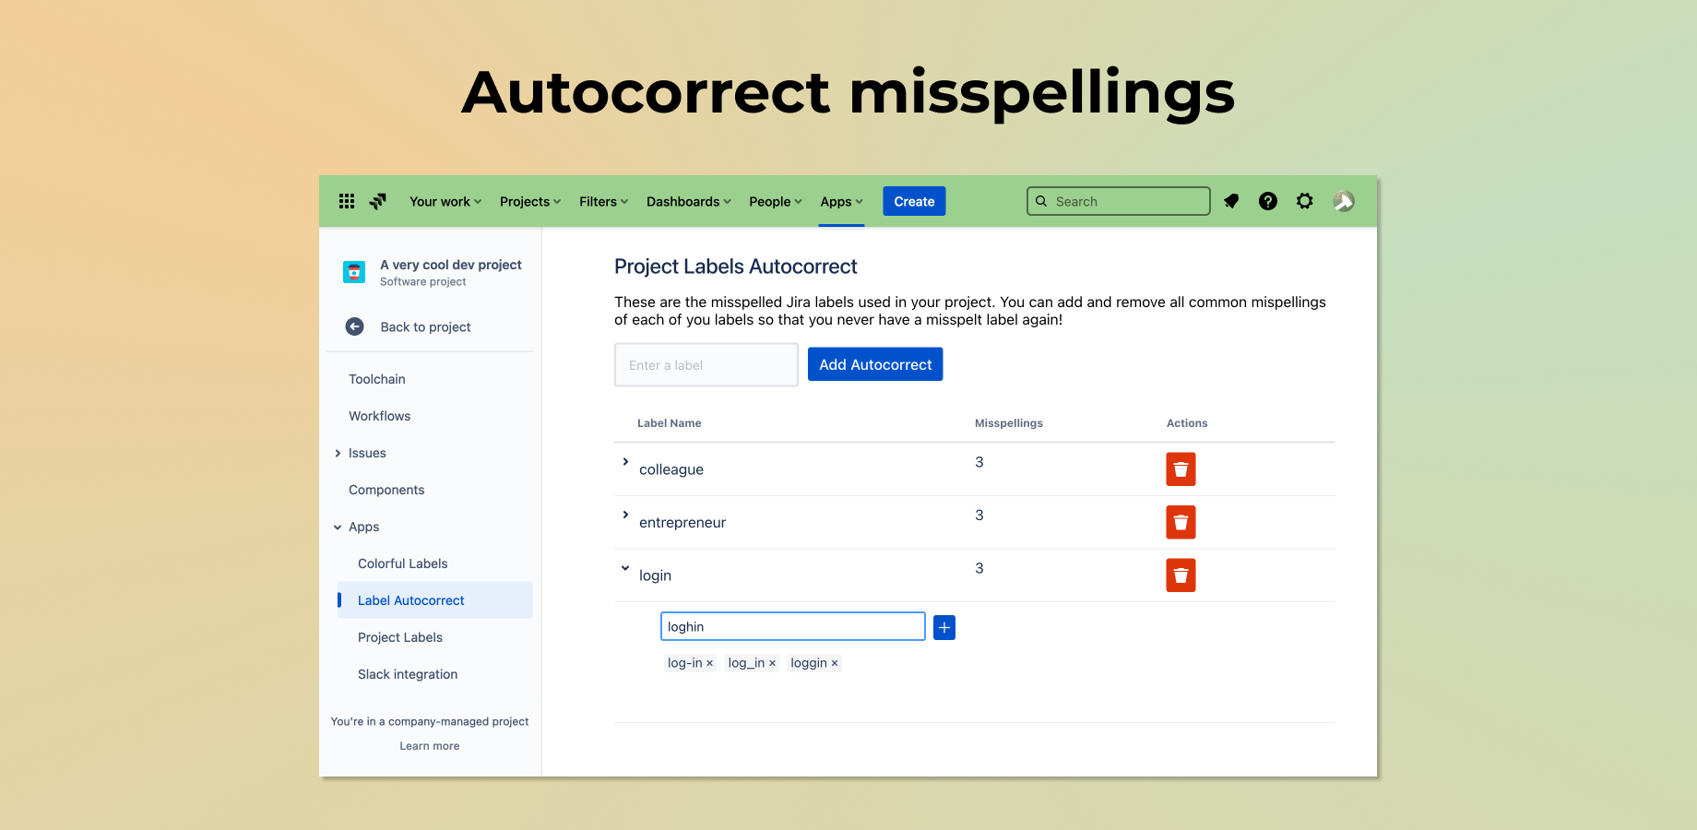
Task: Open Toolchain in the sidebar
Action: coord(377,379)
